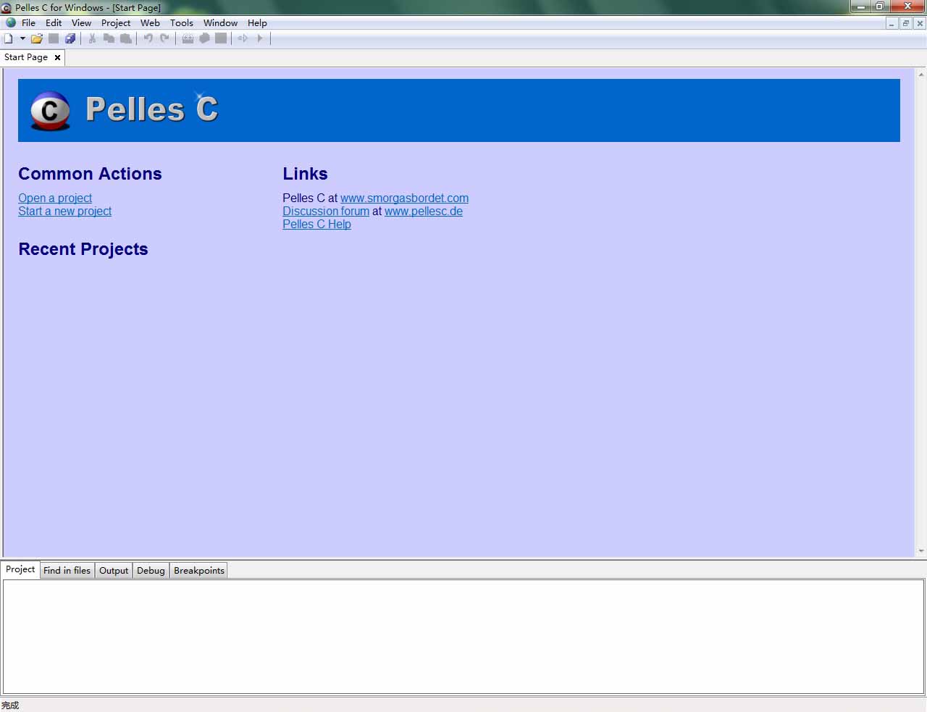Click the title bar application icon

coord(6,8)
